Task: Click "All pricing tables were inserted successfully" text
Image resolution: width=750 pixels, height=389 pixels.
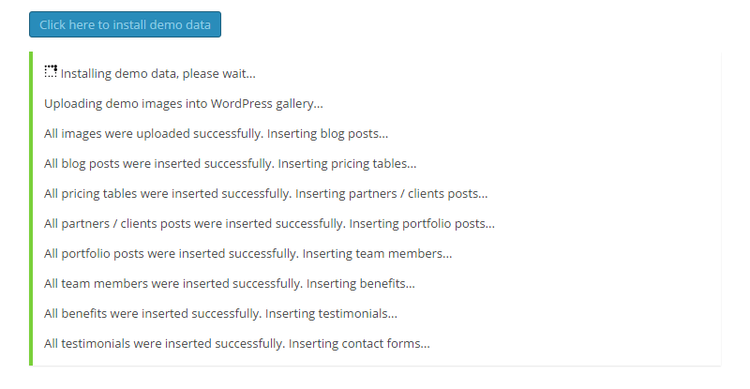Action: [x=168, y=193]
